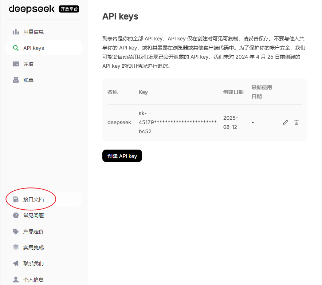
Task: Click the layers icon beside 实用集成
Action: [16, 248]
